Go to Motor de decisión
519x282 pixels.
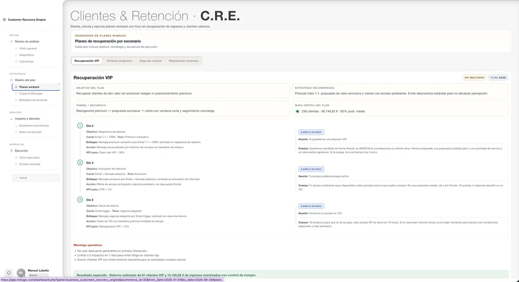pos(30,132)
